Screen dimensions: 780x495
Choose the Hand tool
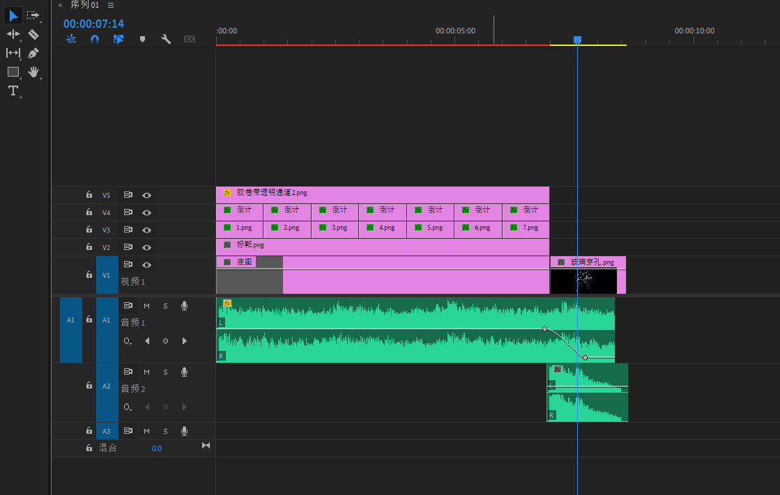coord(33,72)
